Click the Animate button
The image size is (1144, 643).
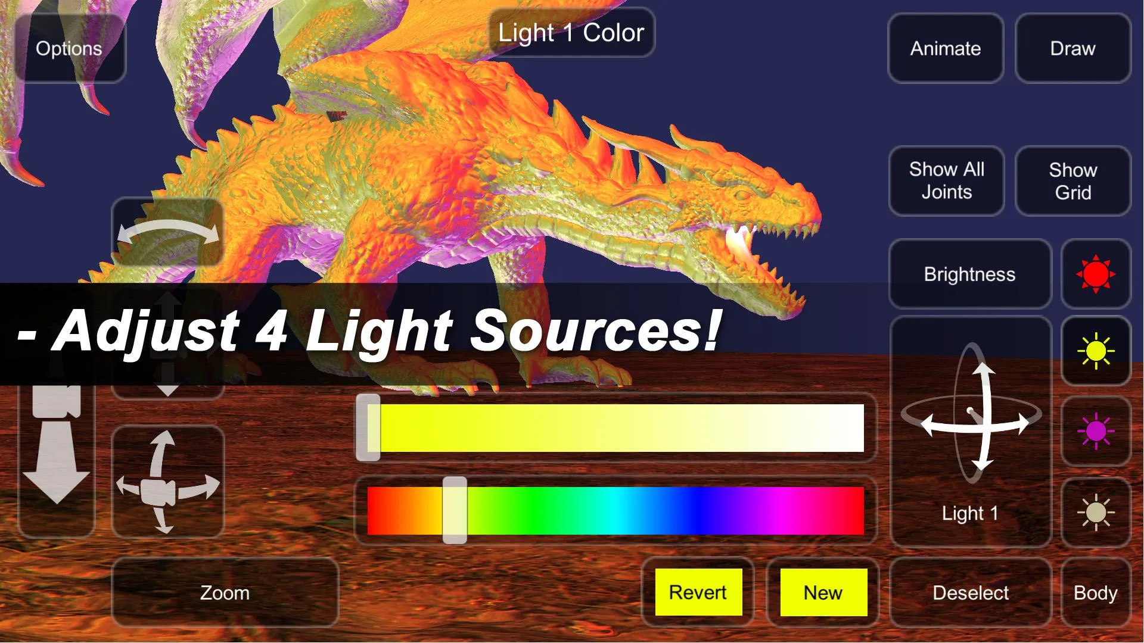[x=945, y=48]
